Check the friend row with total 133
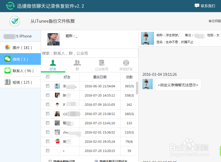Viewport: 221px width, 162px height. pyautogui.click(x=48, y=123)
